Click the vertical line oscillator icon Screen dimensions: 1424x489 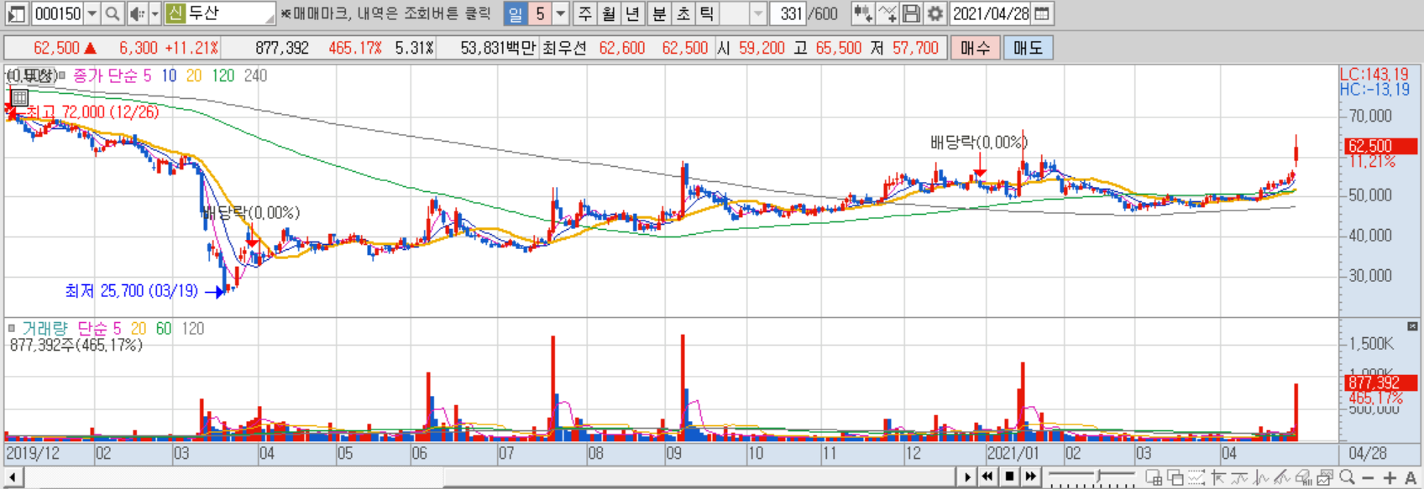tap(1261, 477)
